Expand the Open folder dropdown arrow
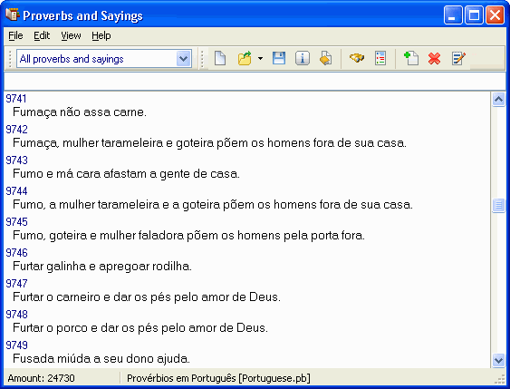Image resolution: width=510 pixels, height=389 pixels. [x=260, y=59]
